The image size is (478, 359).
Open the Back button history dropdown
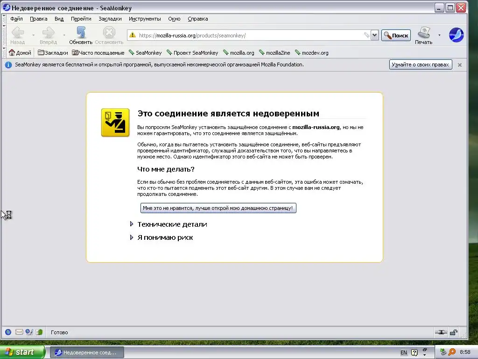pyautogui.click(x=34, y=35)
